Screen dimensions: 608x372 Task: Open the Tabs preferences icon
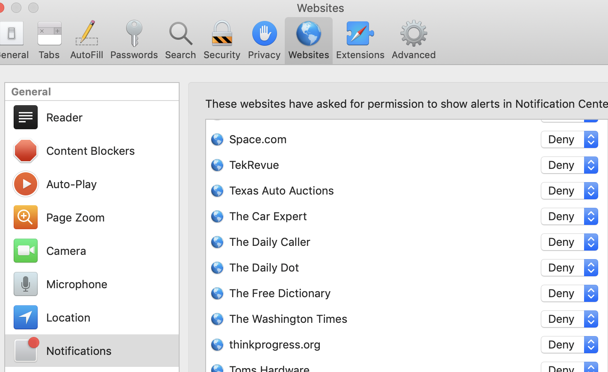pyautogui.click(x=49, y=33)
